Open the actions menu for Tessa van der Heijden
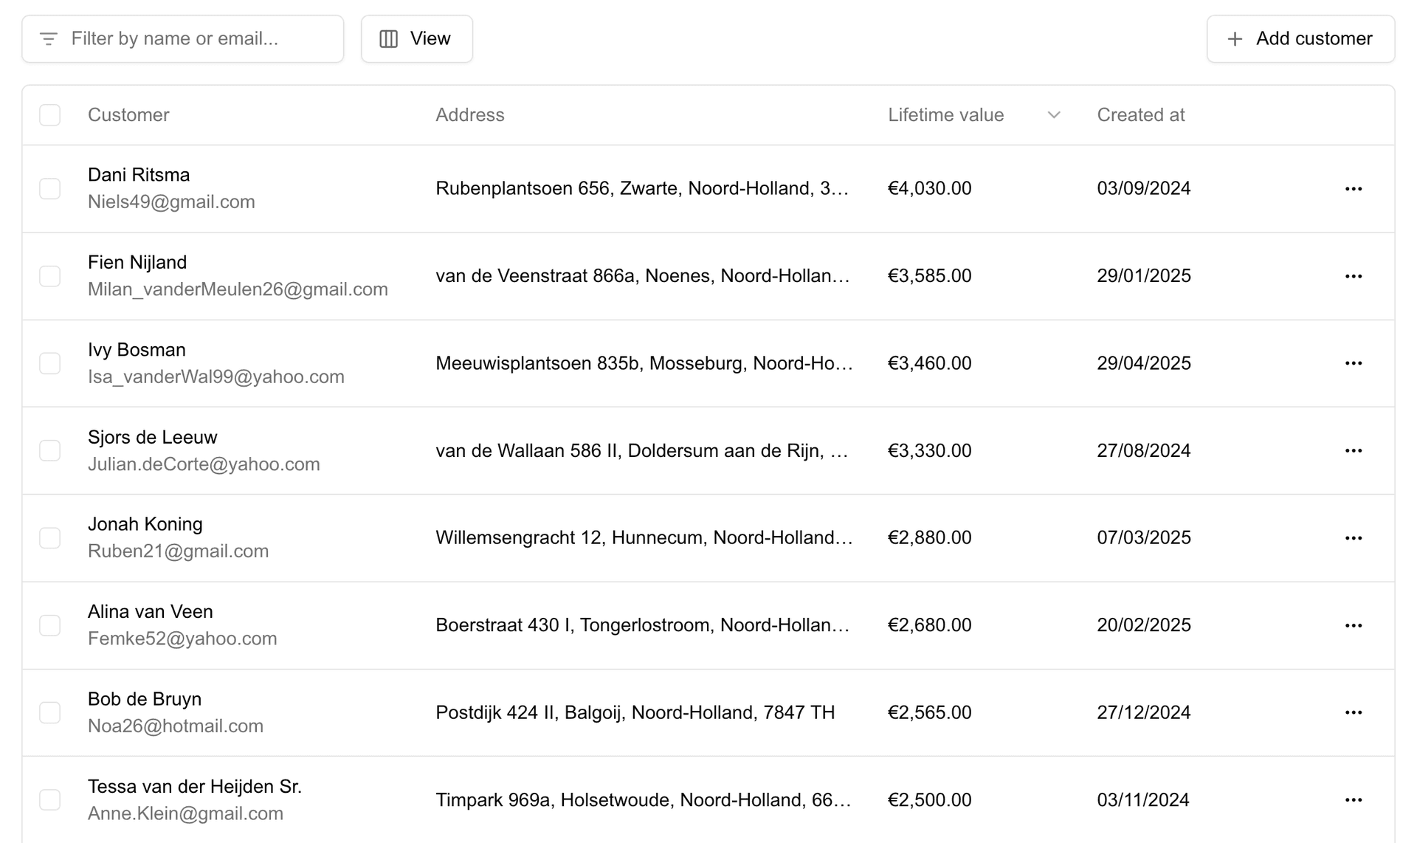The width and height of the screenshot is (1417, 843). point(1354,799)
